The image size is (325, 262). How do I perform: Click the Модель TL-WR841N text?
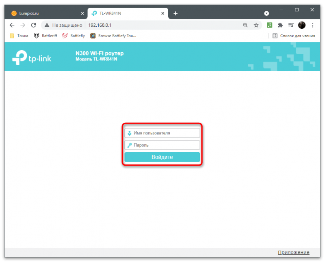[x=96, y=59]
